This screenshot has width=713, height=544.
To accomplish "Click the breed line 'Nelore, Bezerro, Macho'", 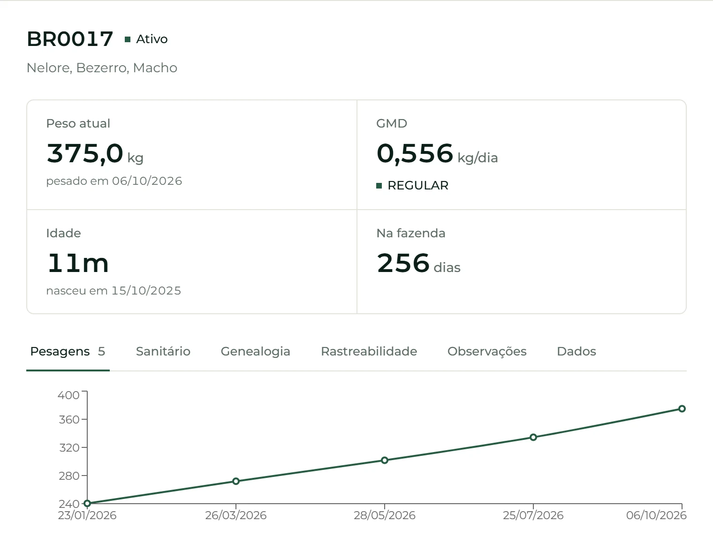I will click(102, 68).
